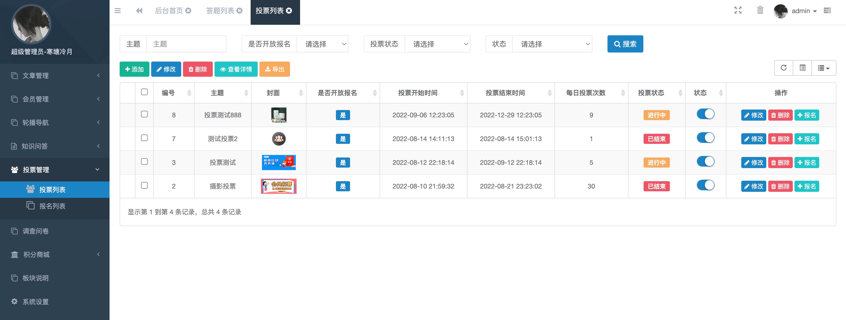846x320 pixels.
Task: Sort by 封面 column arrows
Action: pyautogui.click(x=301, y=93)
